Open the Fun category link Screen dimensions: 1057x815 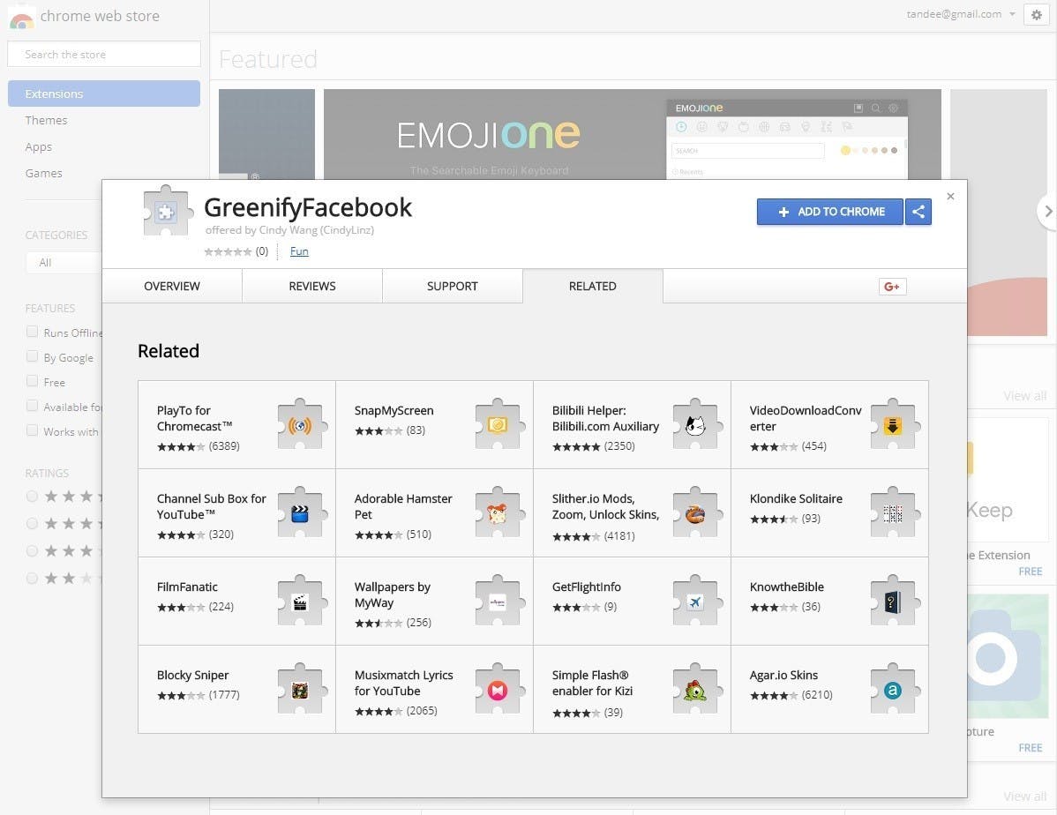(x=299, y=251)
